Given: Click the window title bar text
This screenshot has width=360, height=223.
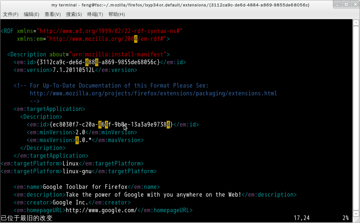Looking at the screenshot, I should (180, 5).
